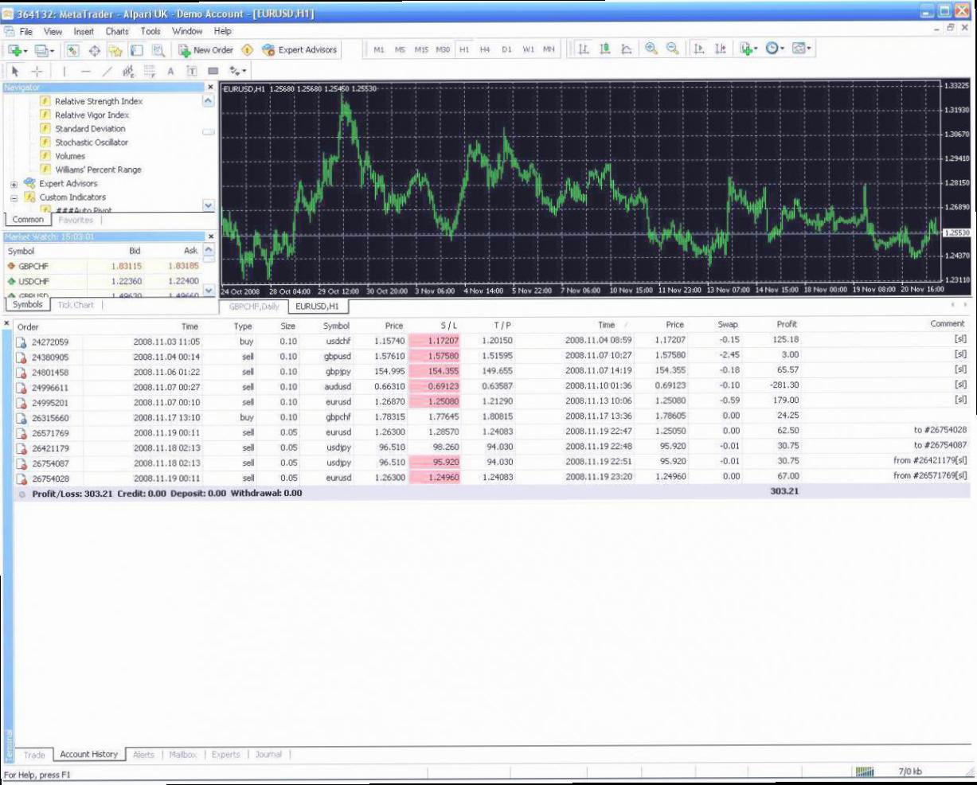Sort history by the Profit column header

coord(787,325)
